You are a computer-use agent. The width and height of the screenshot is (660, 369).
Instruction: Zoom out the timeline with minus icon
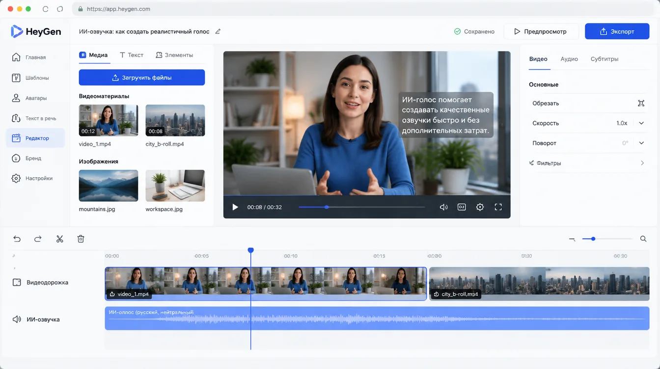pos(572,239)
